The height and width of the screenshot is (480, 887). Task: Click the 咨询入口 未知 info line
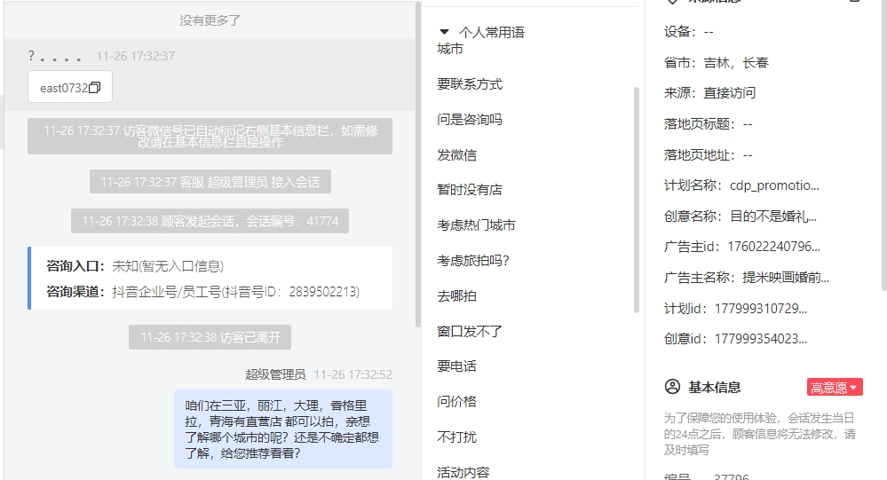click(x=135, y=265)
